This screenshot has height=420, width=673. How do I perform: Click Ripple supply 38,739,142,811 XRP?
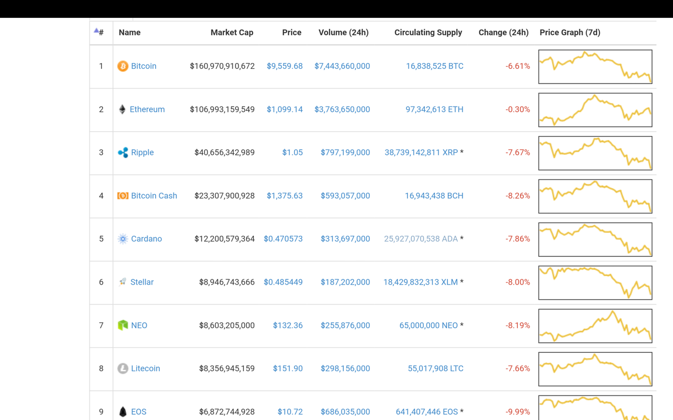421,152
